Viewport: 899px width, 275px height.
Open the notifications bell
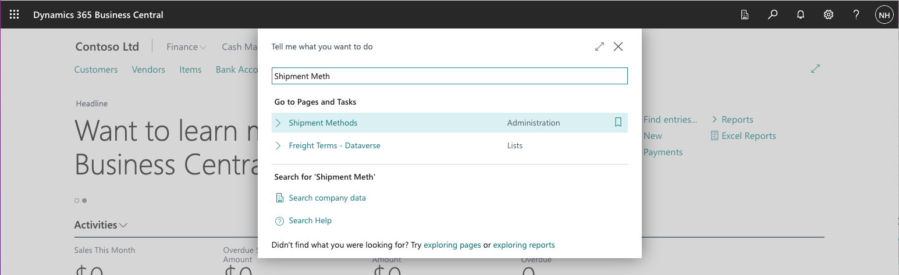coord(801,15)
